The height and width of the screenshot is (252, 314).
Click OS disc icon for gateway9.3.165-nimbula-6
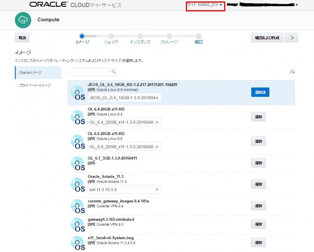pos(78,225)
